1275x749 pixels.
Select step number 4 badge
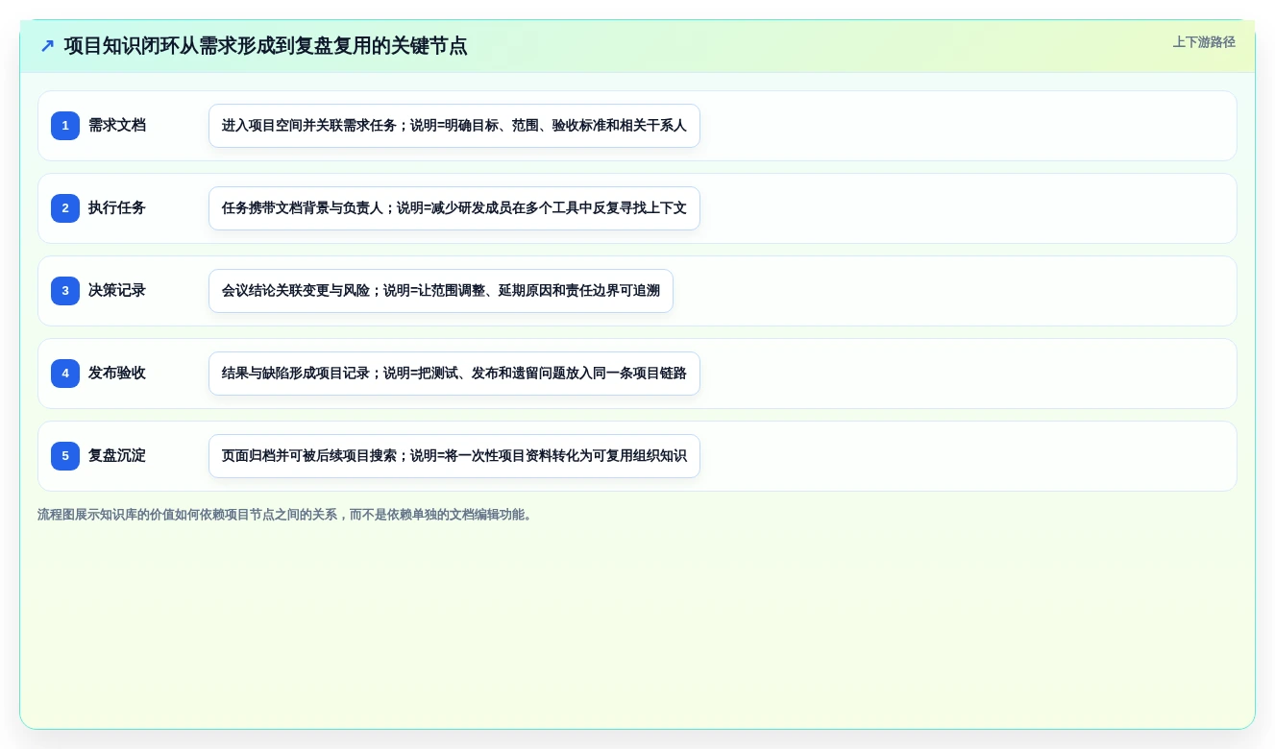click(x=65, y=374)
